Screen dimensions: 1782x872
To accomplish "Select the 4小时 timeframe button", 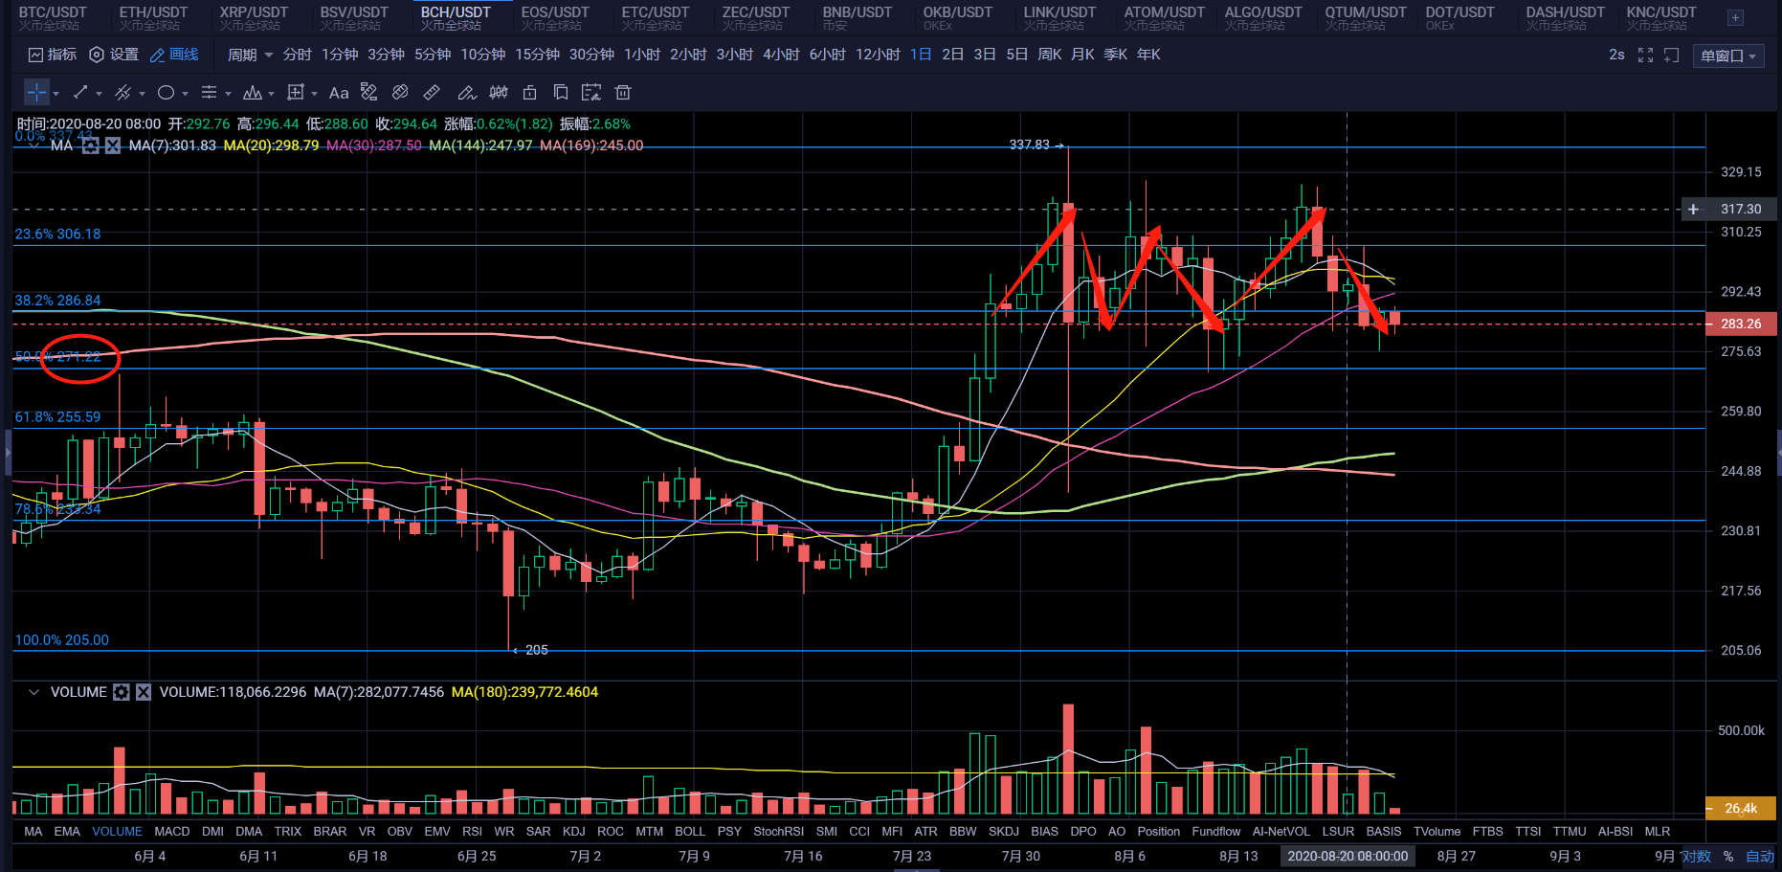I will (x=781, y=55).
